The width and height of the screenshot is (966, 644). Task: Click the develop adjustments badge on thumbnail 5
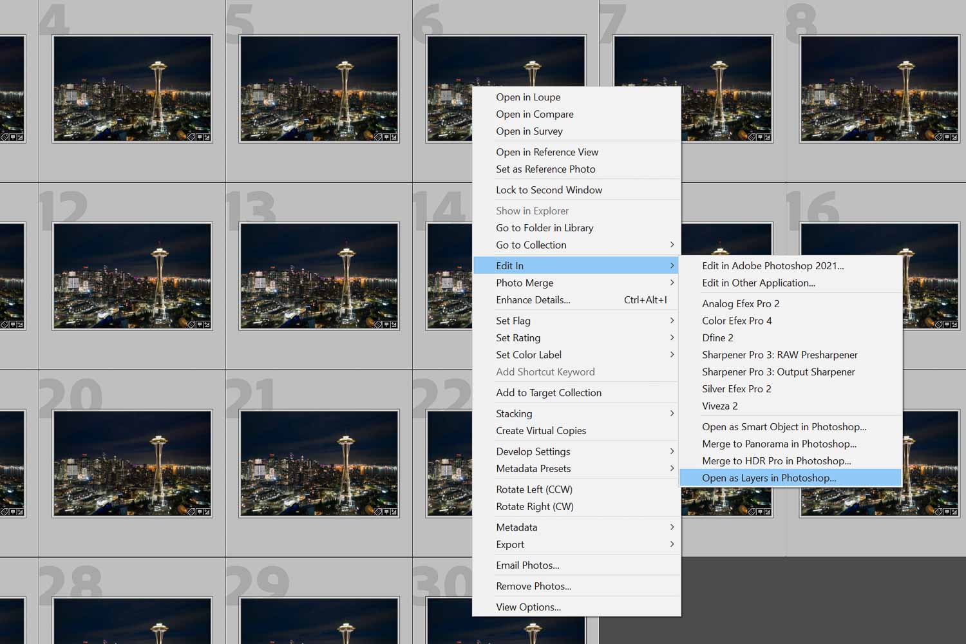(394, 137)
